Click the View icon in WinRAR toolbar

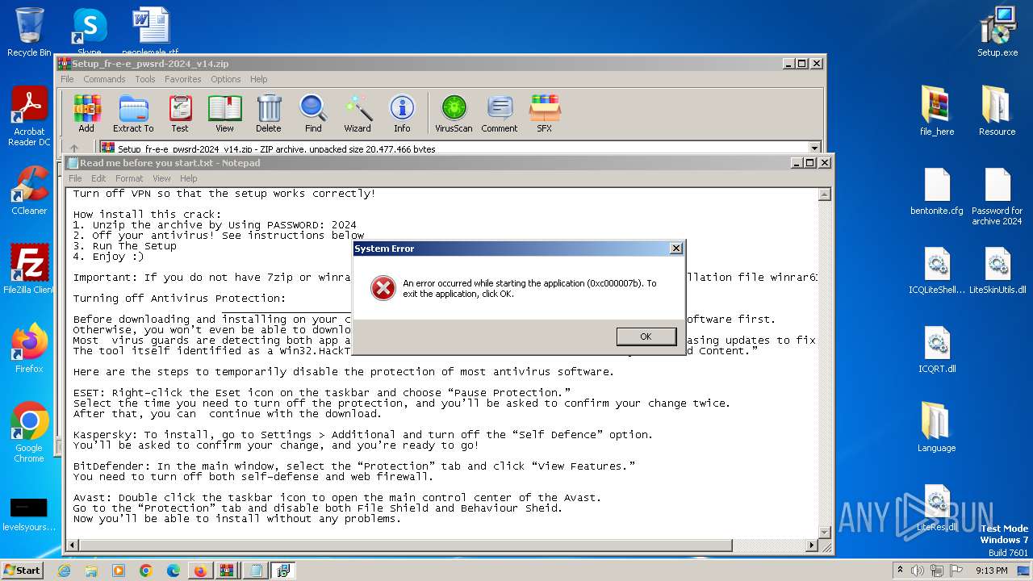pos(224,113)
